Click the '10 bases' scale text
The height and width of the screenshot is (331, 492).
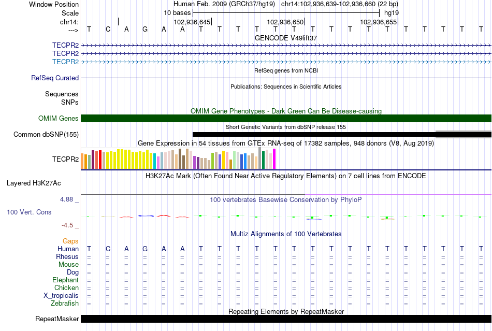177,13
